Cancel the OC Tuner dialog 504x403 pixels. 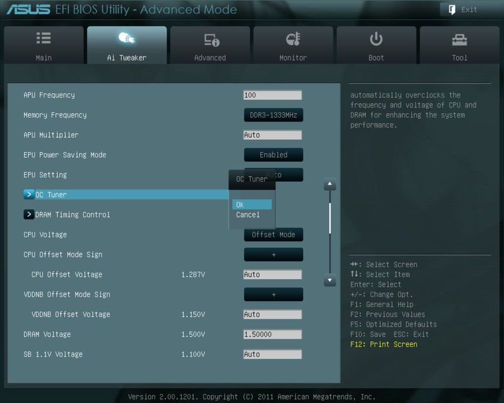click(248, 214)
